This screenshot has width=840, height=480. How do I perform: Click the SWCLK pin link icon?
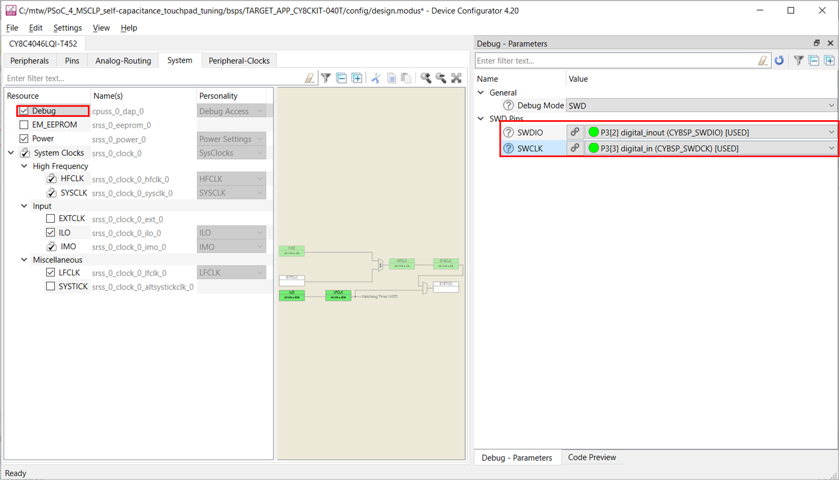pos(575,148)
